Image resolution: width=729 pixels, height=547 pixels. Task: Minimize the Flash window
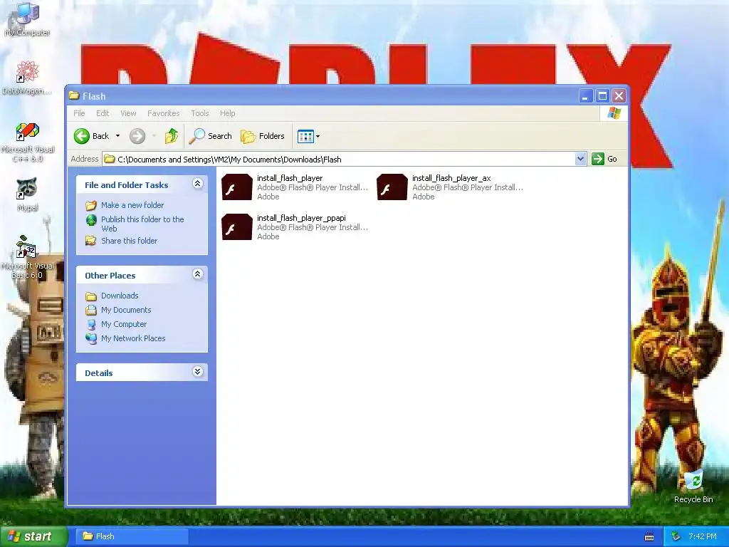coord(585,96)
